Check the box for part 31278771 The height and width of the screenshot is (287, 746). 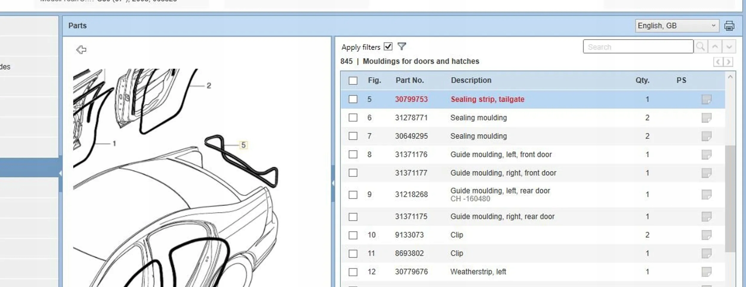point(353,118)
